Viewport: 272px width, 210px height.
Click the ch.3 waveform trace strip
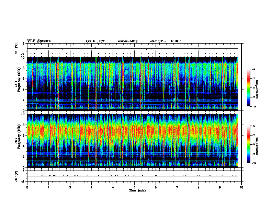(133, 176)
